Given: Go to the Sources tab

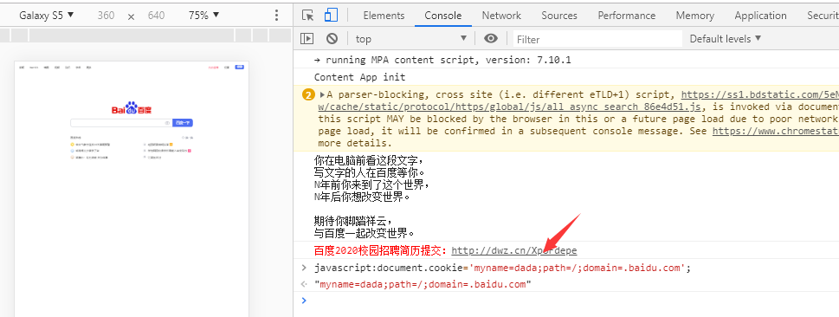Looking at the screenshot, I should [559, 16].
